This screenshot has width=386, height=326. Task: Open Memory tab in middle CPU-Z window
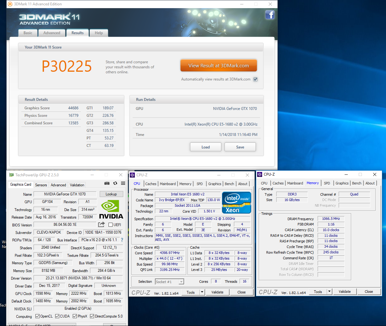(185, 184)
